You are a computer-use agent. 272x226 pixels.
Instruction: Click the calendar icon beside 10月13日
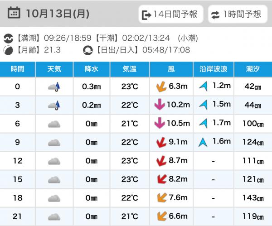(15, 14)
